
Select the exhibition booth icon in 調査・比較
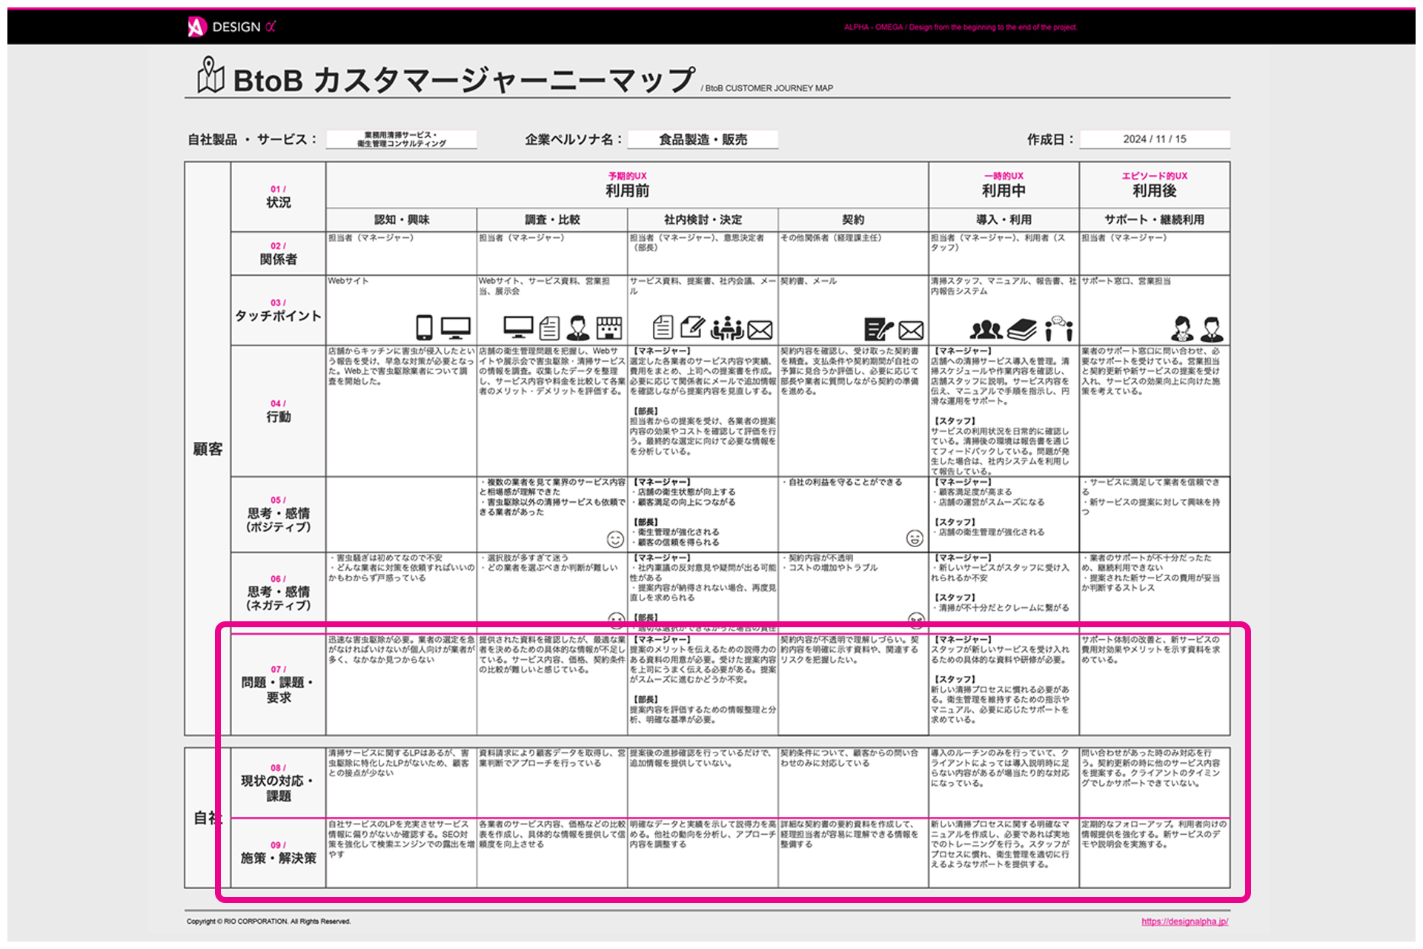[x=609, y=327]
